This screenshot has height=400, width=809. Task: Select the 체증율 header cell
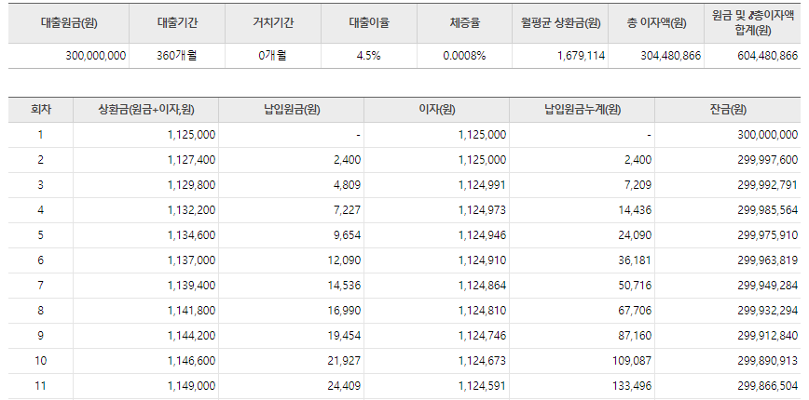[464, 23]
